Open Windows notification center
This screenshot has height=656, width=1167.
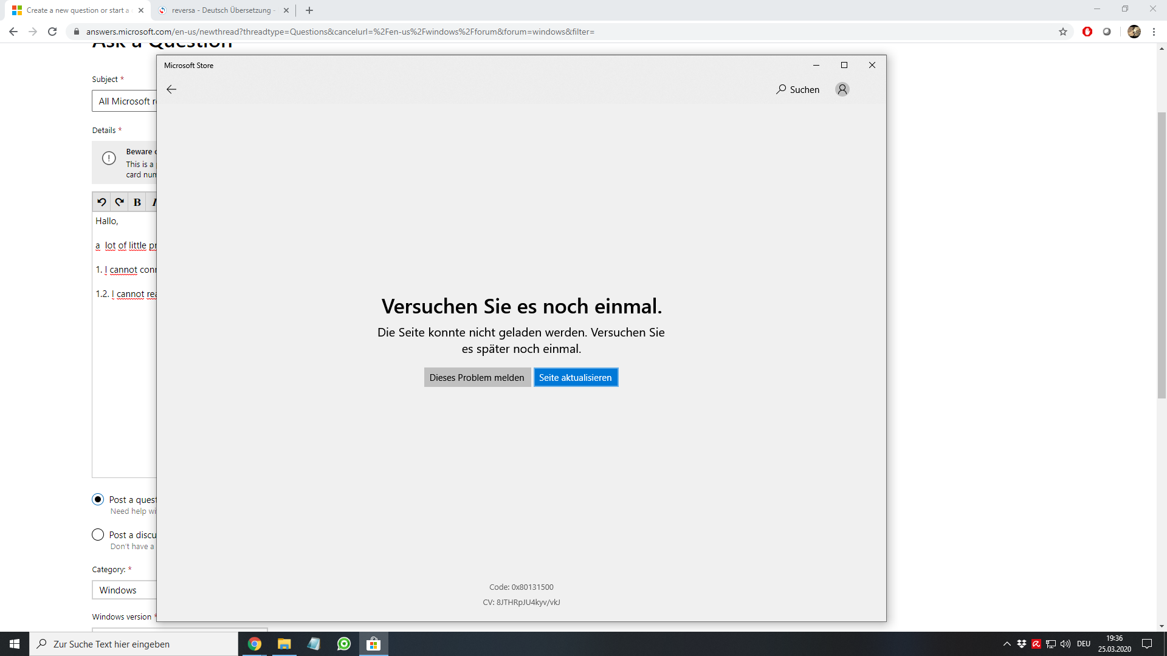coord(1147,644)
